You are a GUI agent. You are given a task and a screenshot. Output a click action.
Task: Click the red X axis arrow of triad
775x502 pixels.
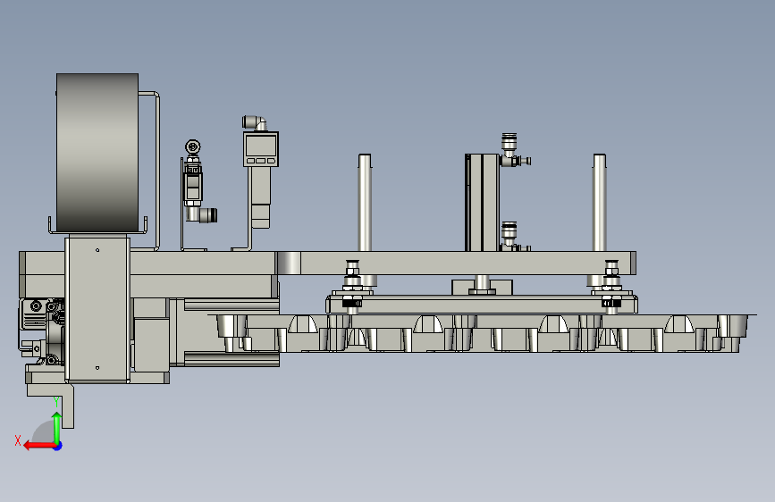(39, 446)
